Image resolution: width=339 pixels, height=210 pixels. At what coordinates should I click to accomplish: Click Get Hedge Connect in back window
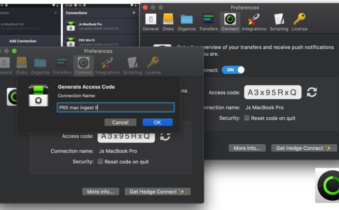tap(304, 148)
